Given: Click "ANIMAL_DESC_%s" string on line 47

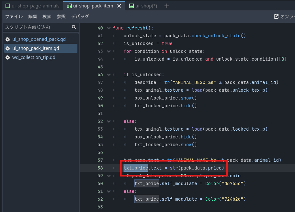Looking at the screenshot, I should 194,82.
